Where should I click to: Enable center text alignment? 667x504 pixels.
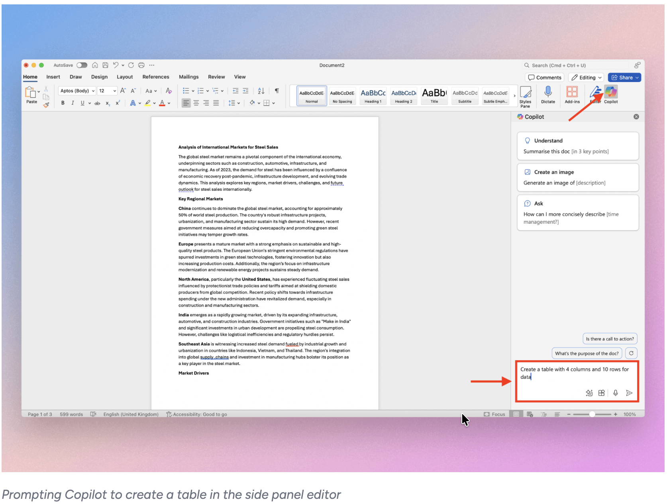[x=196, y=103]
